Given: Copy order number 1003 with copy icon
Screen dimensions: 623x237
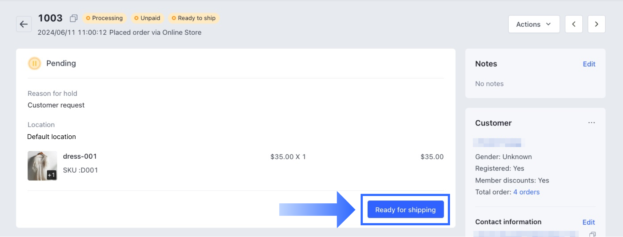Looking at the screenshot, I should point(74,18).
